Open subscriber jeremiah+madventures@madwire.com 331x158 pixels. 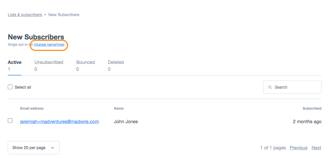[x=59, y=121]
